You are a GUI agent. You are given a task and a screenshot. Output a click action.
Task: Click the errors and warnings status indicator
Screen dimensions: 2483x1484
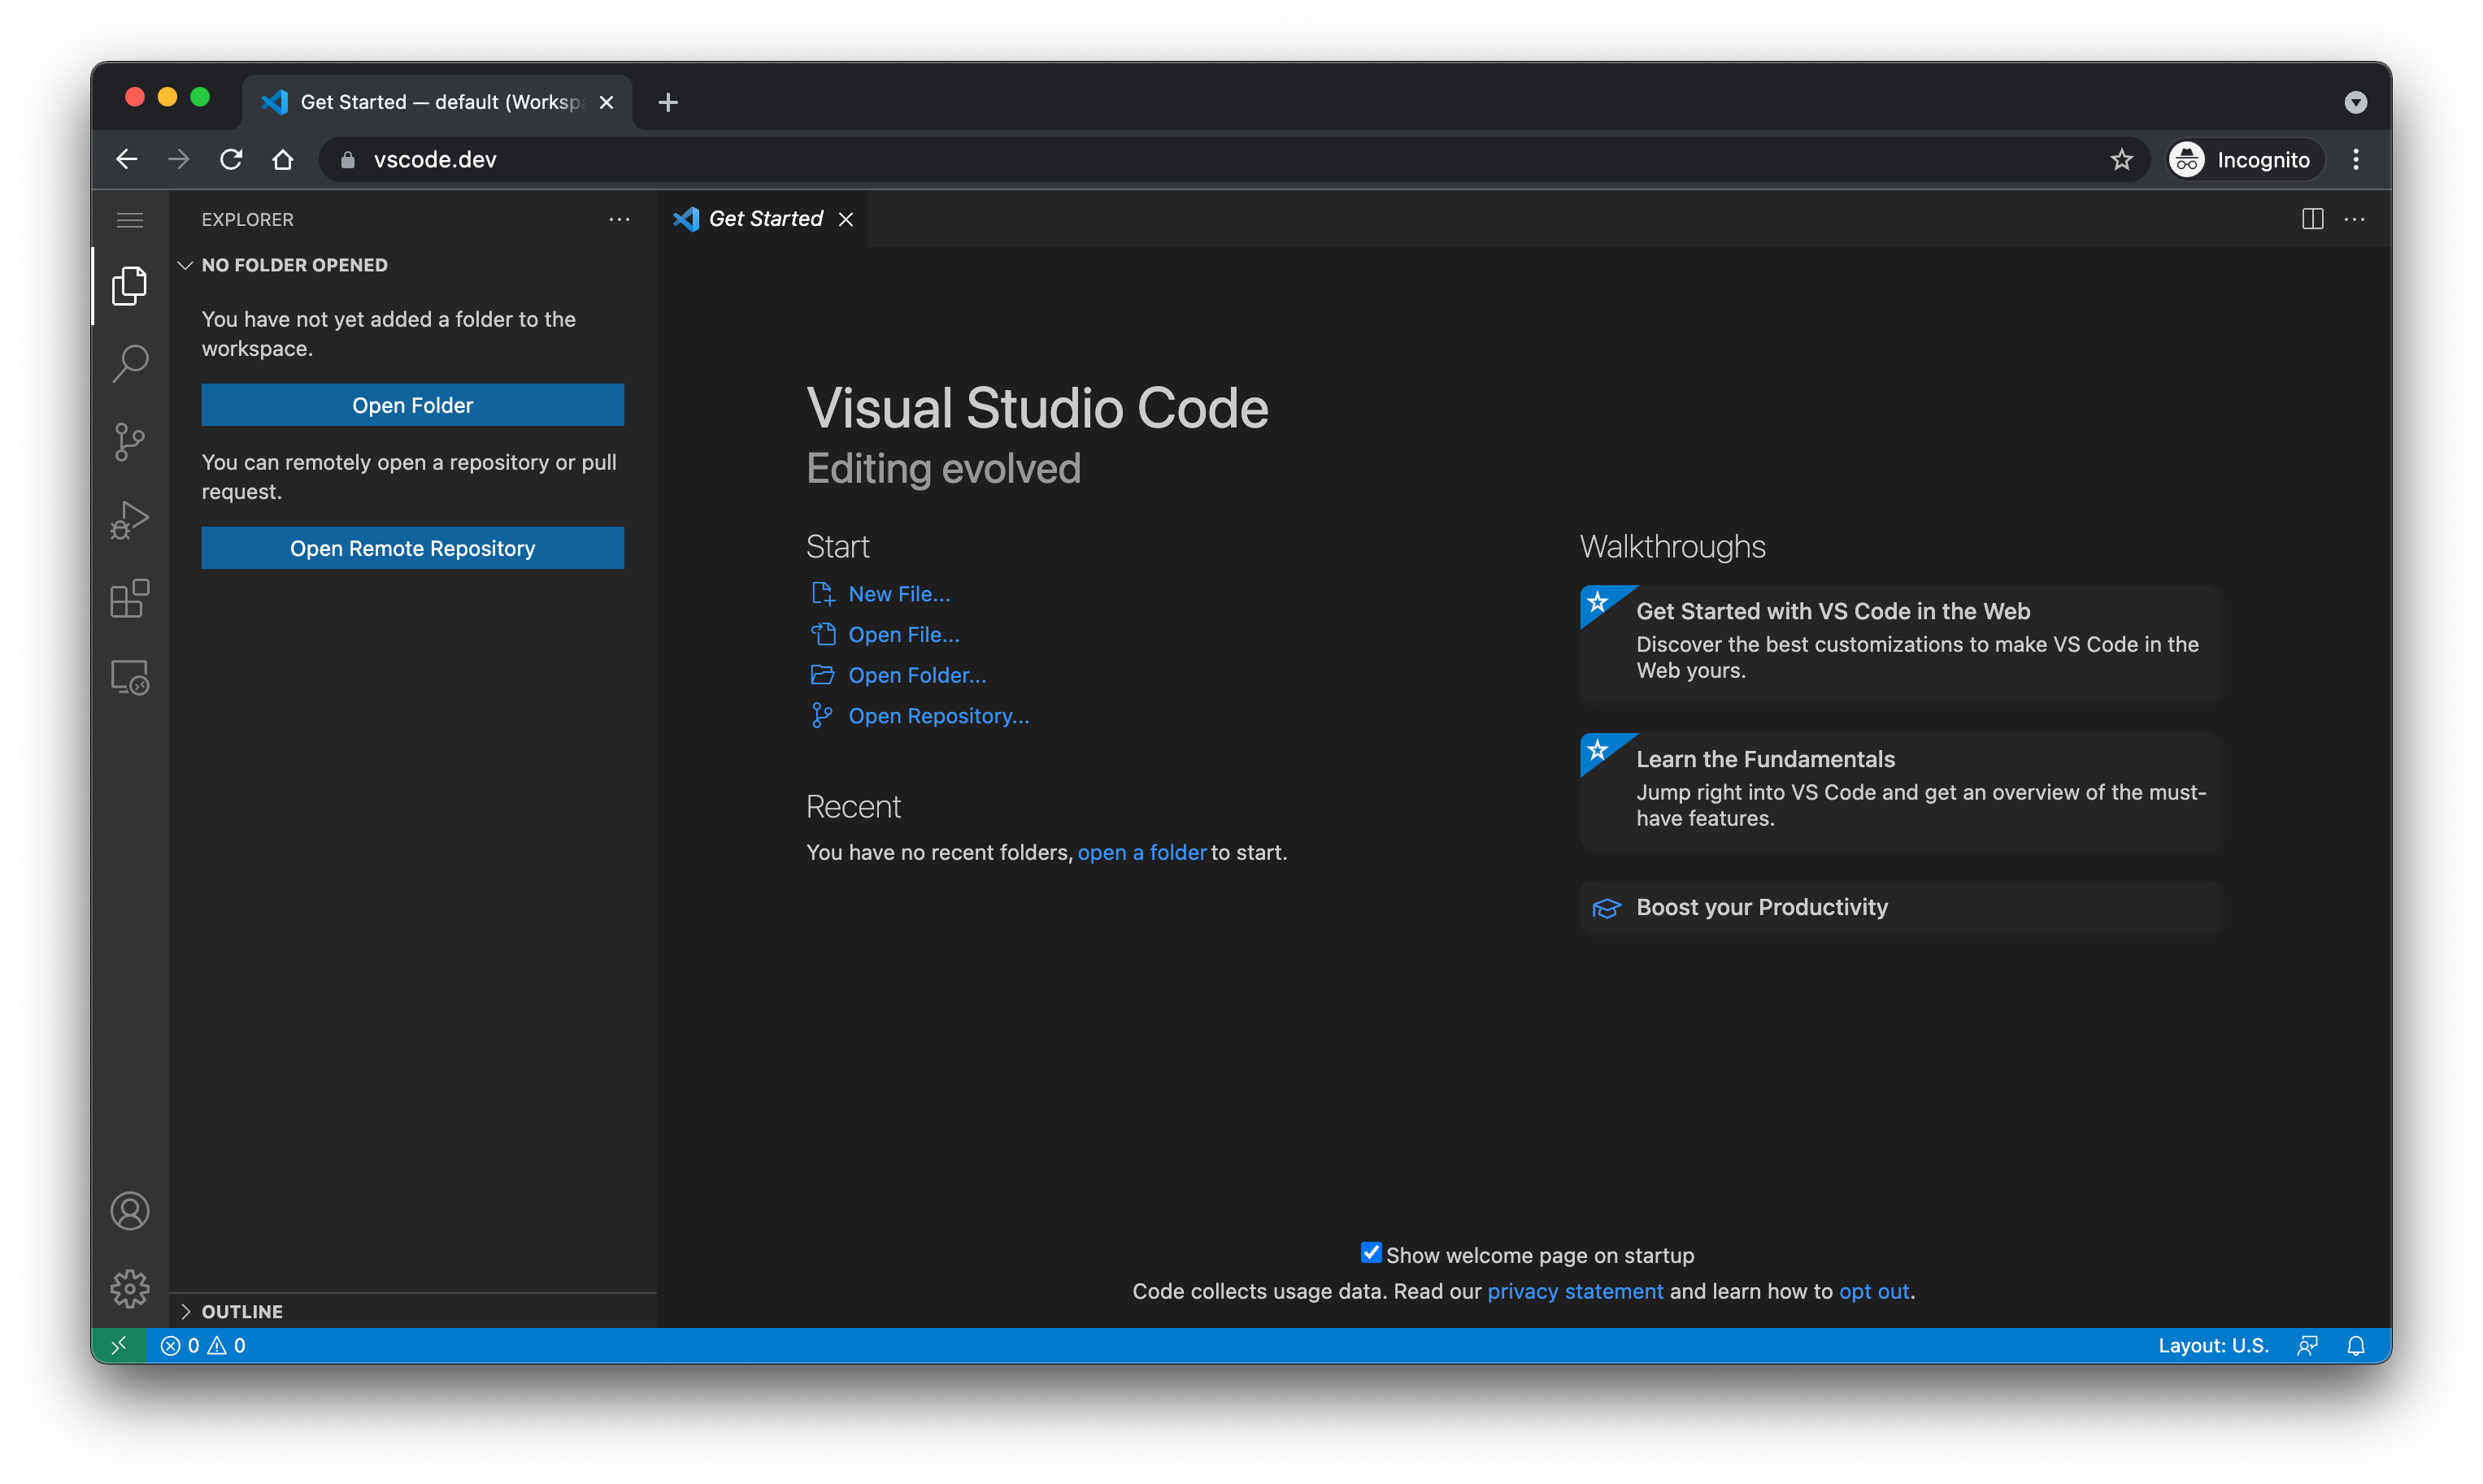(x=203, y=1346)
